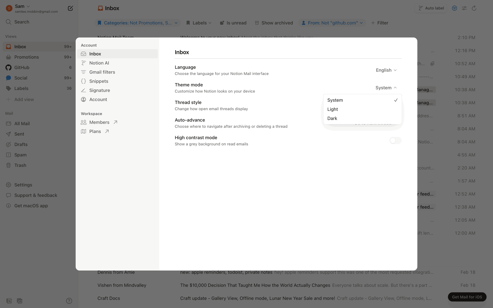Open the Inbox settings tab

(x=118, y=54)
